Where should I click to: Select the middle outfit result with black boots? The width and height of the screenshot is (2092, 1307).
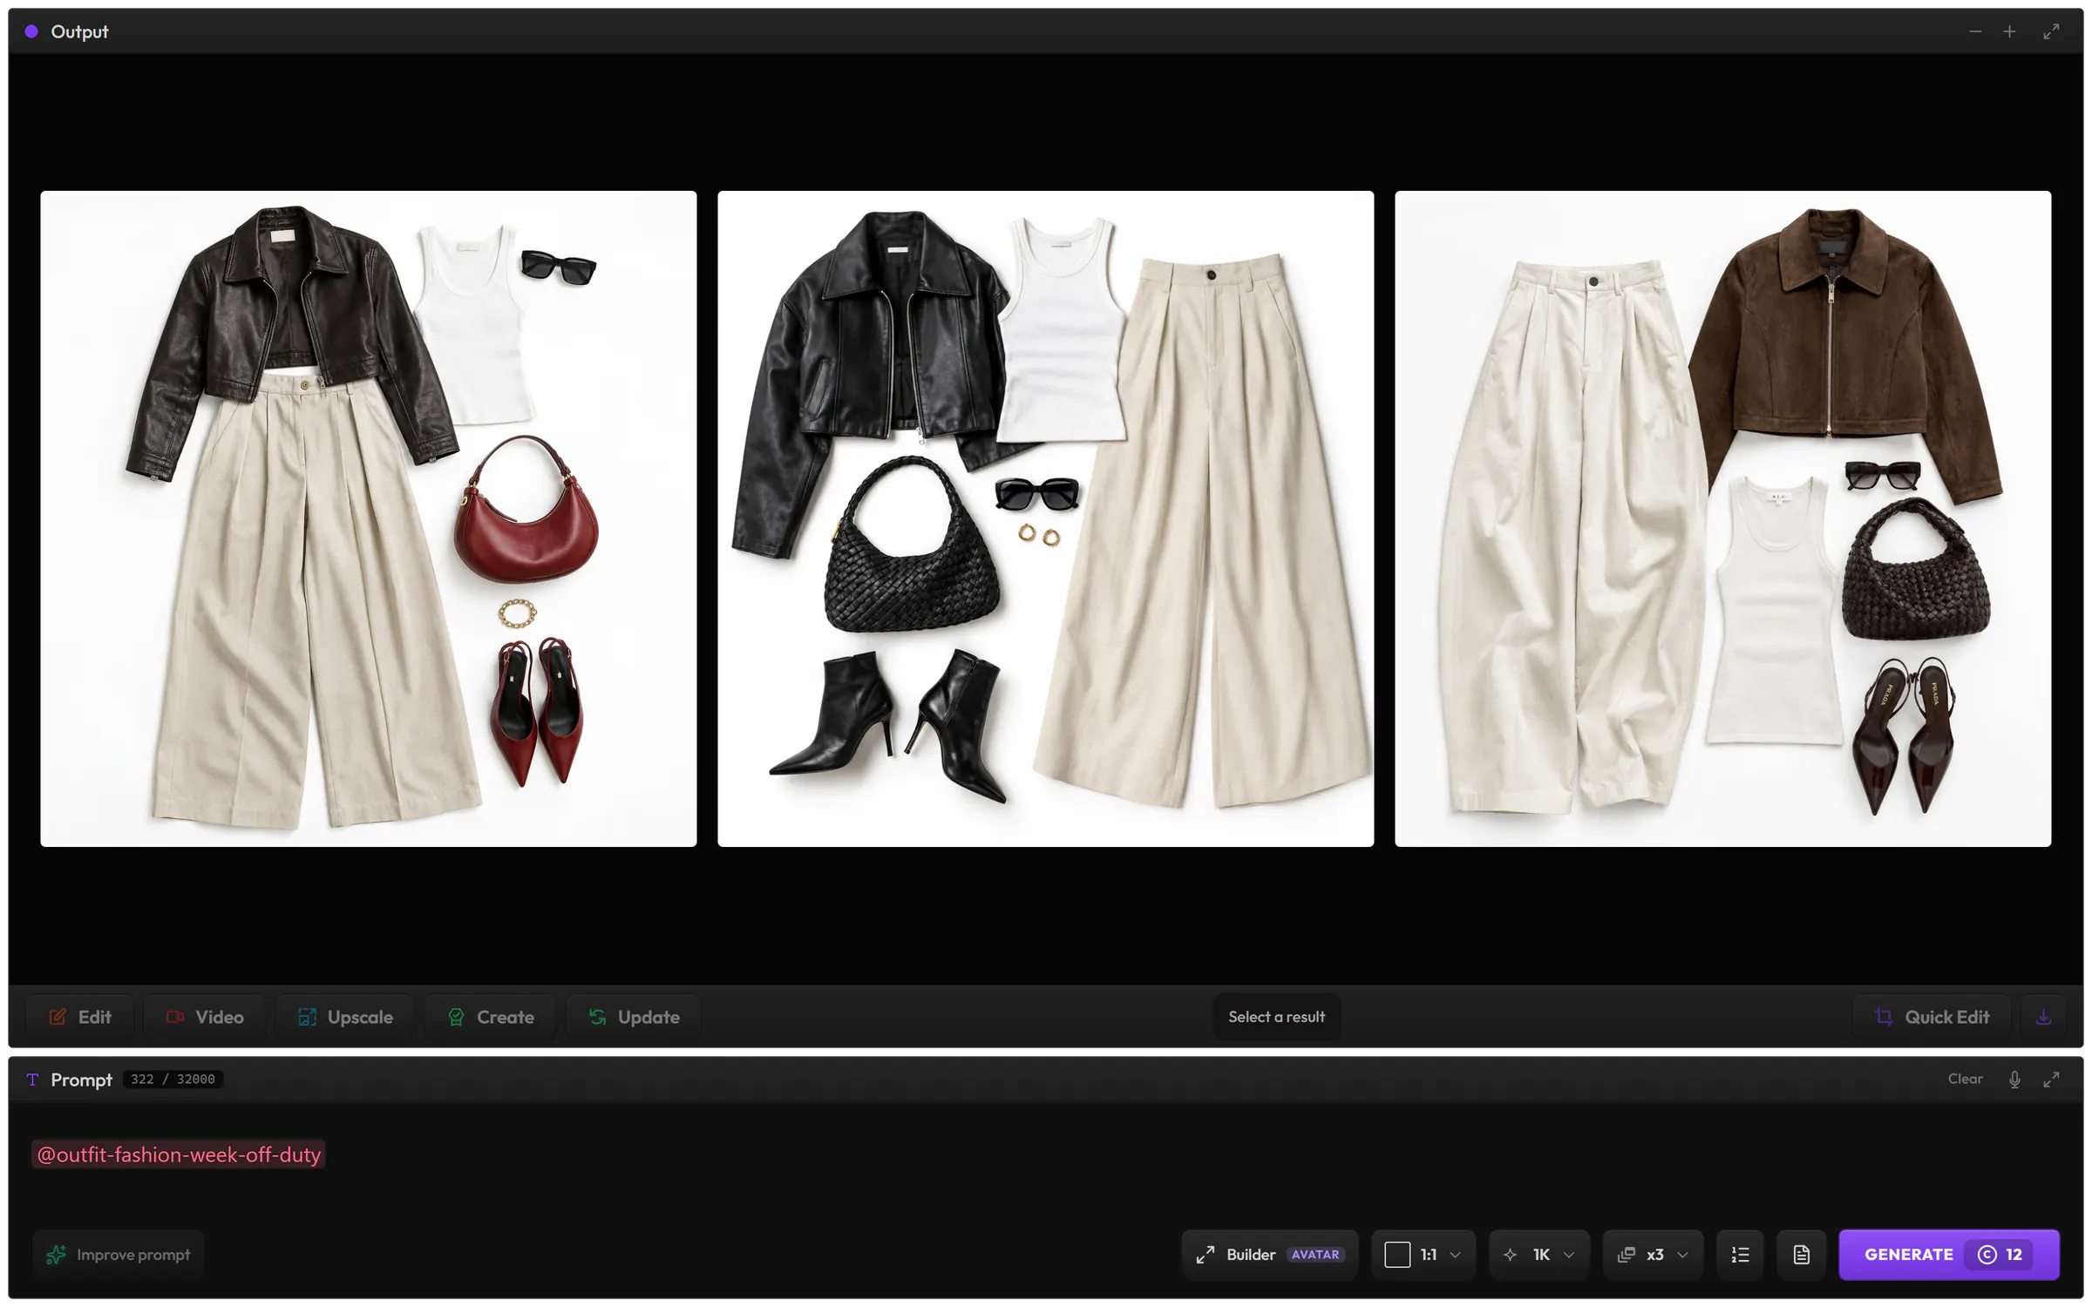point(1046,518)
